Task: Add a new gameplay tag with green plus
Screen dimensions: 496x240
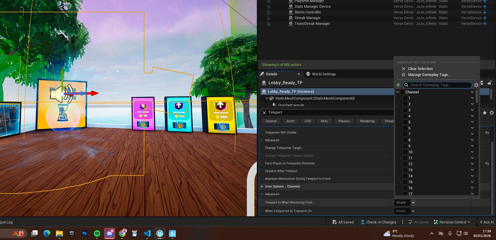Action: pyautogui.click(x=398, y=85)
